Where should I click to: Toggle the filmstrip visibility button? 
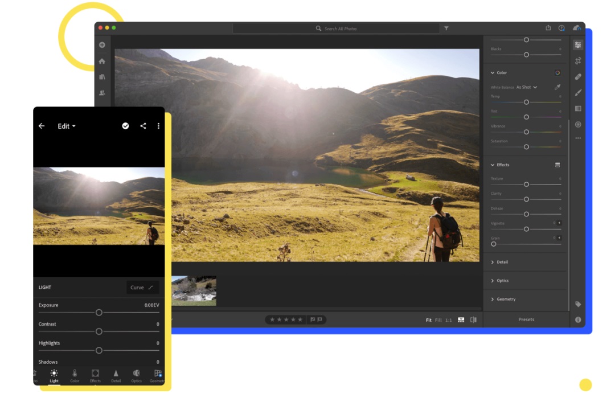coord(461,320)
